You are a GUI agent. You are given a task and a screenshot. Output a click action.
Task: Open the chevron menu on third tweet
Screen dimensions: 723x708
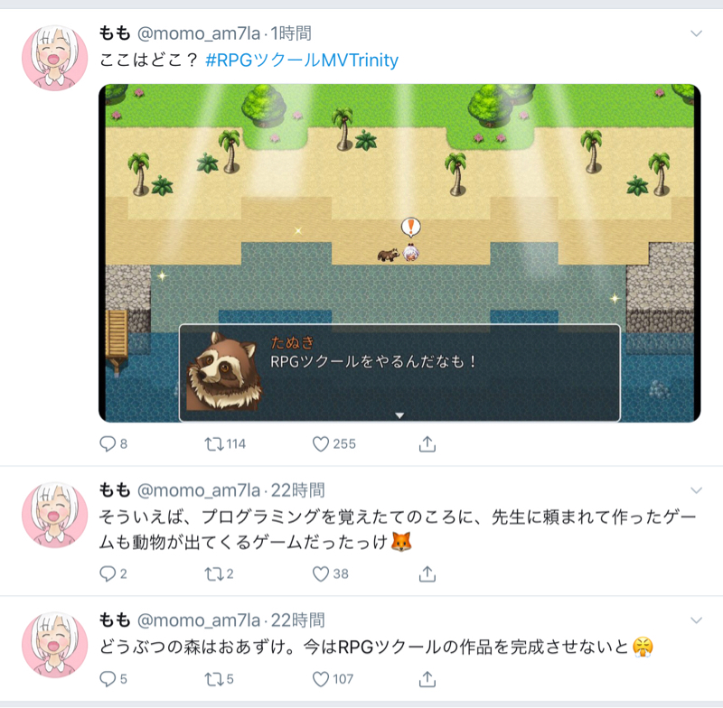pyautogui.click(x=696, y=620)
